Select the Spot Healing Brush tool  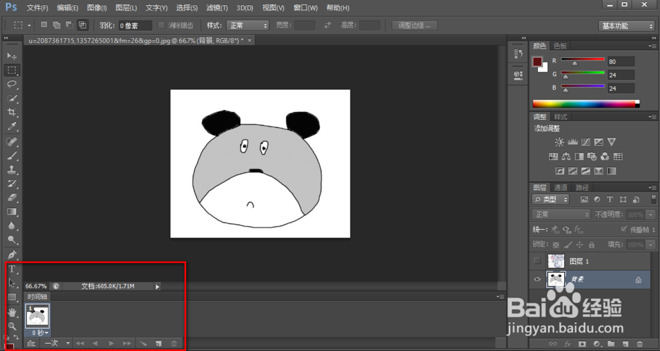pyautogui.click(x=12, y=142)
